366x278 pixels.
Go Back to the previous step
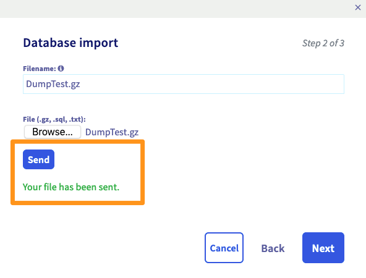pyautogui.click(x=273, y=248)
